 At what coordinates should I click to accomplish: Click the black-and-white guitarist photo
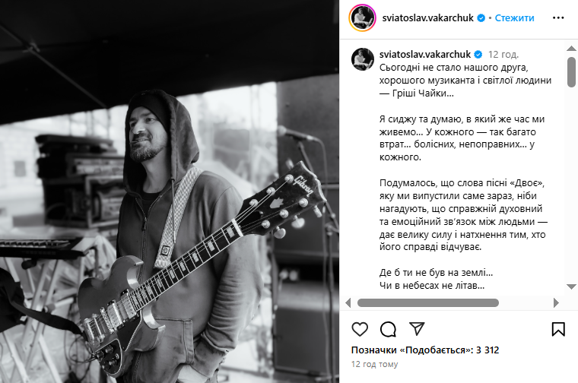pos(170,191)
